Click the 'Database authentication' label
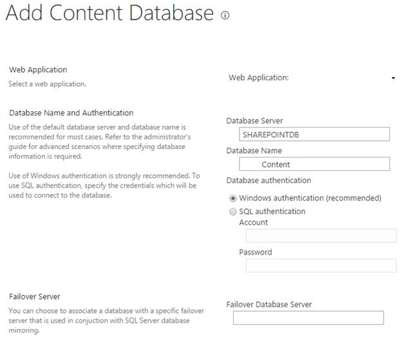The width and height of the screenshot is (401, 340). pyautogui.click(x=268, y=180)
